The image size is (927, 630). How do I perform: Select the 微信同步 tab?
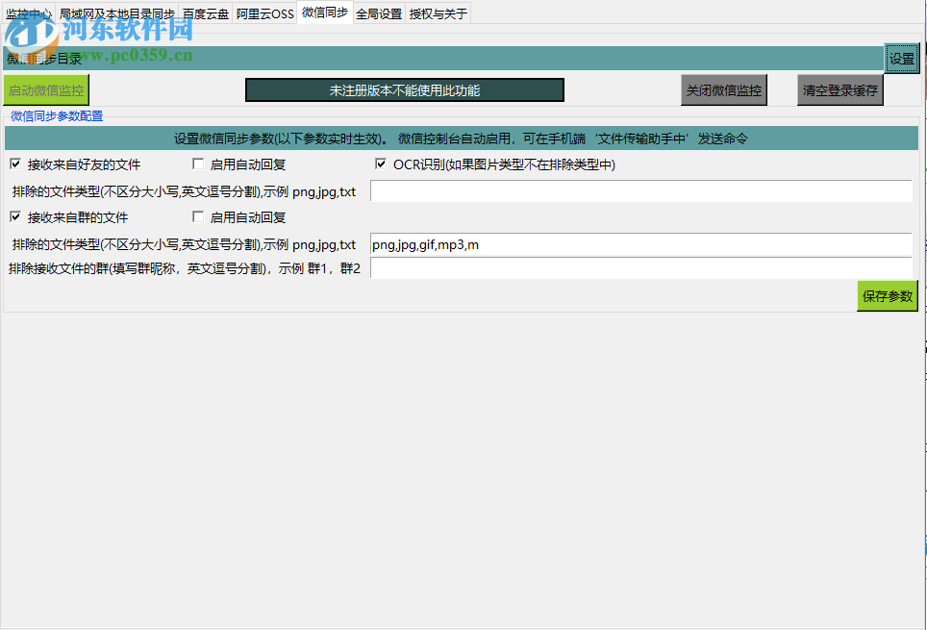(x=325, y=12)
